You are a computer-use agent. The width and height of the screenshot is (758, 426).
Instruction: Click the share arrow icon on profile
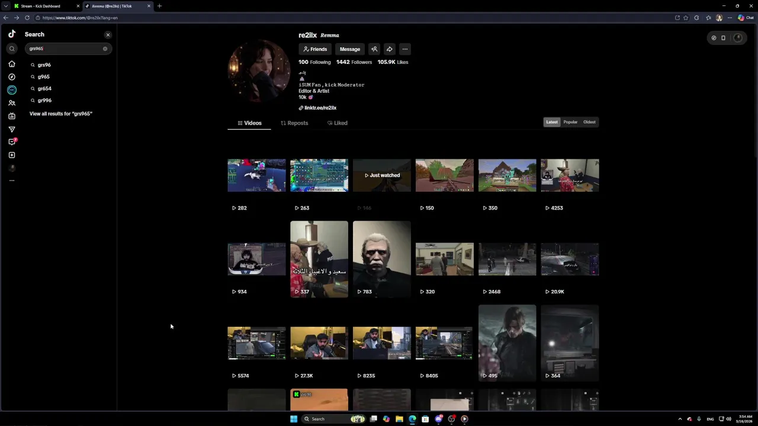coord(389,49)
